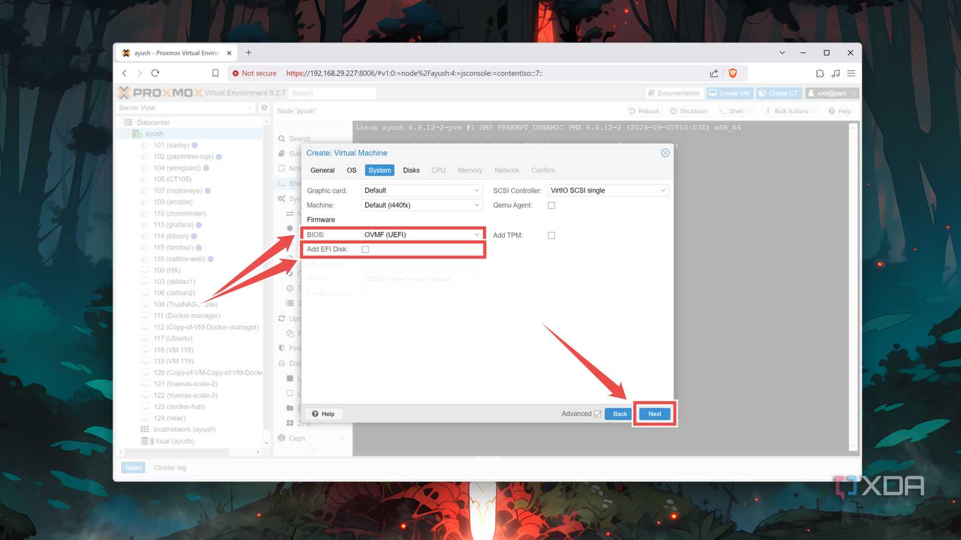Viewport: 961px width, 540px height.
Task: Open the browser hamburger menu
Action: coord(852,73)
